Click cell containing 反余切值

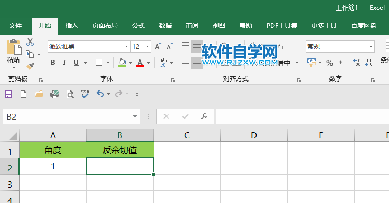tap(120, 150)
